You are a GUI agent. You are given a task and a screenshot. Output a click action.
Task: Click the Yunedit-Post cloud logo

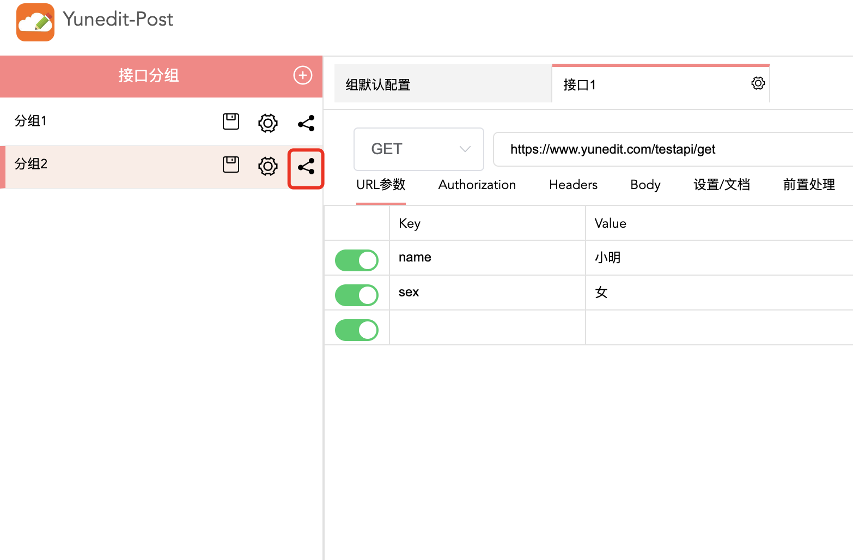point(35,22)
